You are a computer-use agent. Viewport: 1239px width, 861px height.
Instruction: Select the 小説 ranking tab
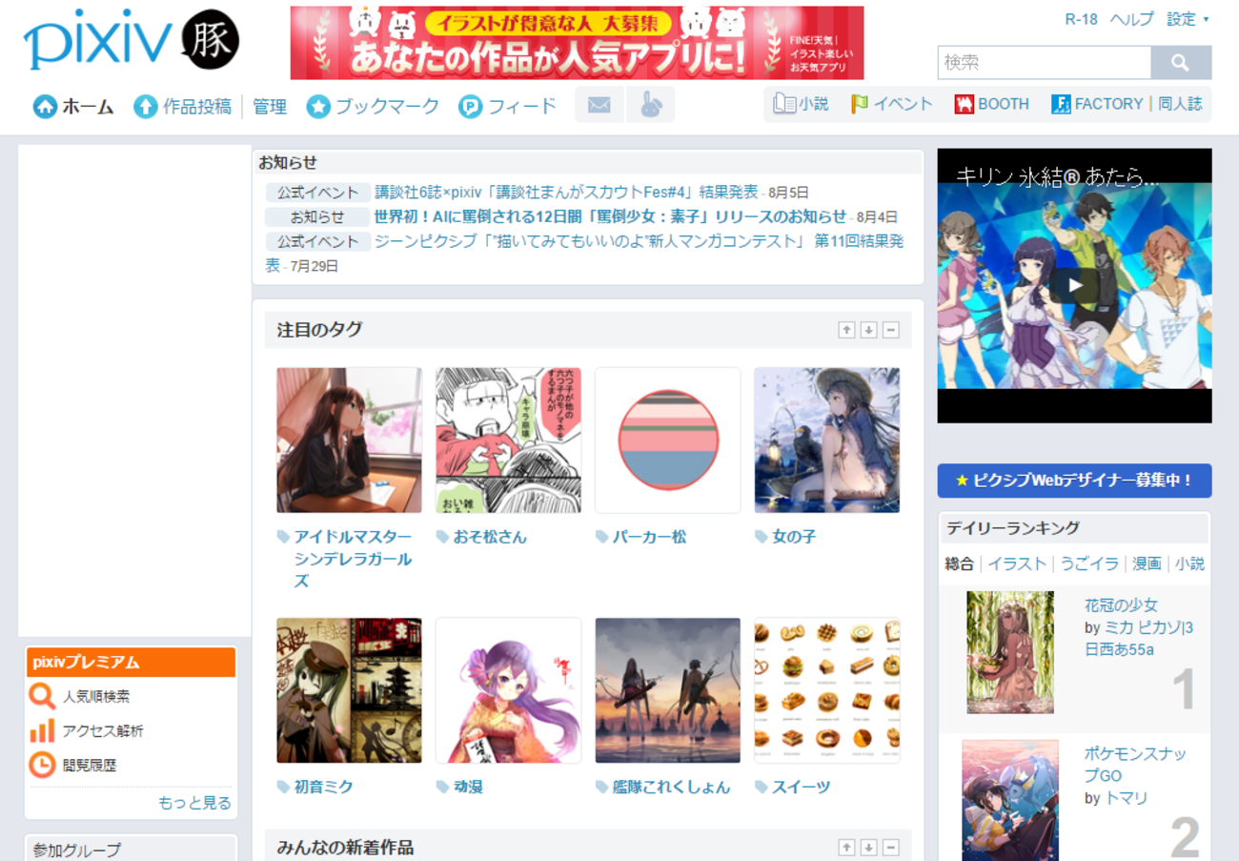pos(1189,564)
